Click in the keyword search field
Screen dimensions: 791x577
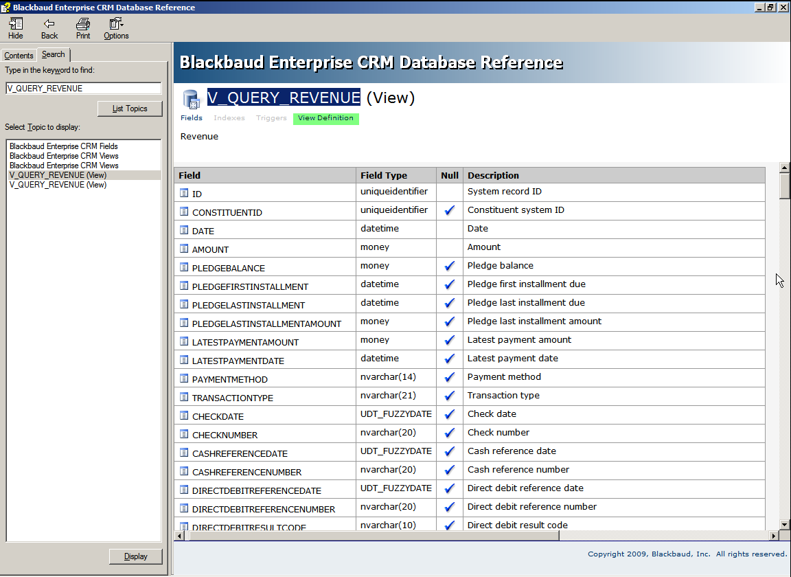pos(84,89)
